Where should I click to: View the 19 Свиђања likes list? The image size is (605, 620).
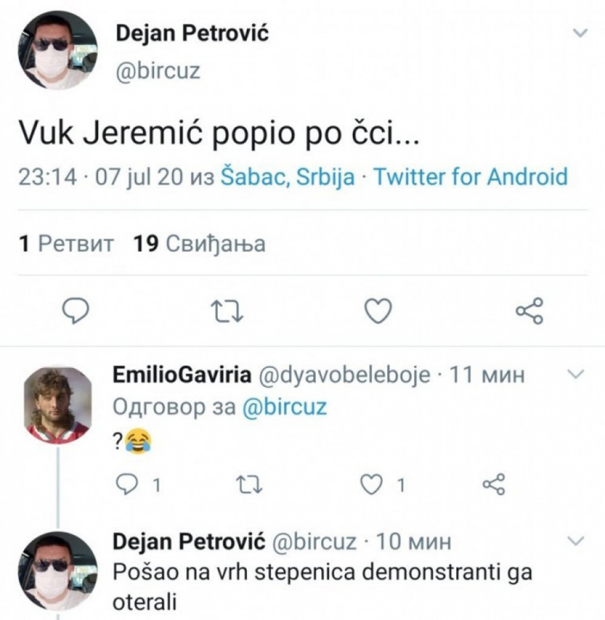(200, 244)
